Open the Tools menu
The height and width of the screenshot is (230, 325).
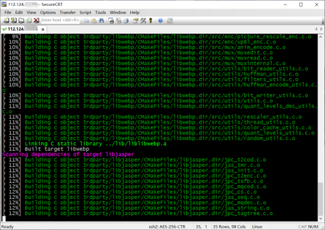(x=100, y=12)
